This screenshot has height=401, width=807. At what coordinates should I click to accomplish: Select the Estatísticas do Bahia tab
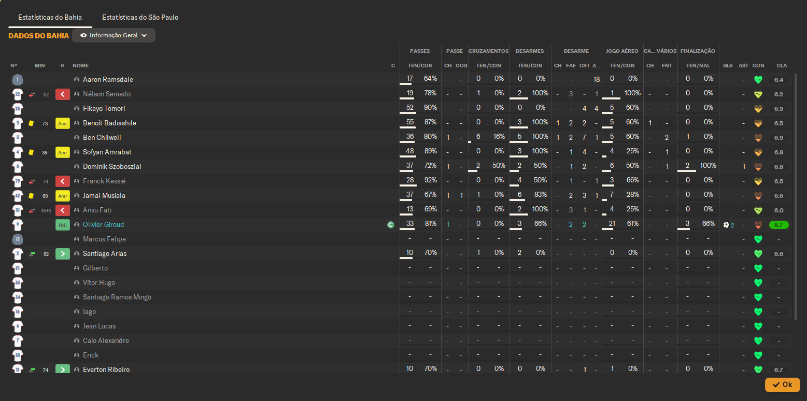click(50, 17)
